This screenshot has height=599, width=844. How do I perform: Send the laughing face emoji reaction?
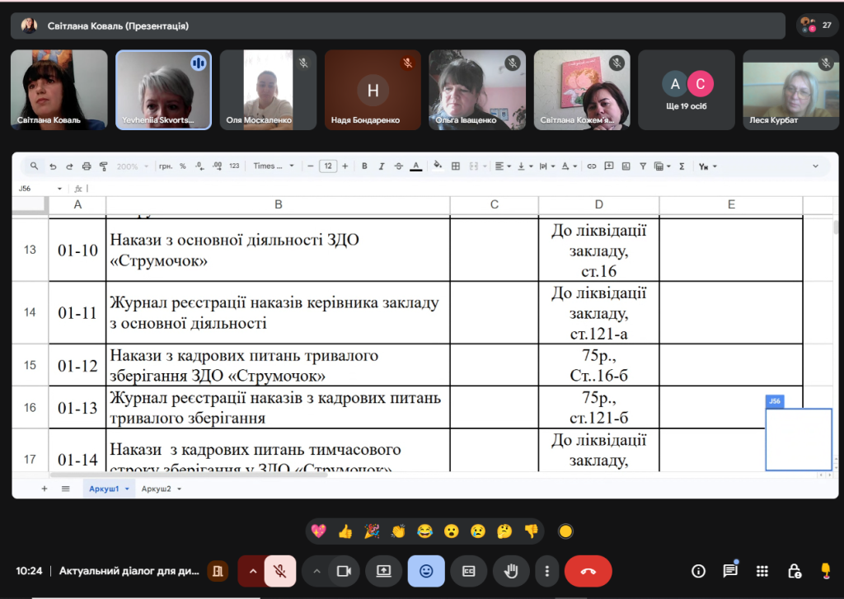tap(424, 531)
